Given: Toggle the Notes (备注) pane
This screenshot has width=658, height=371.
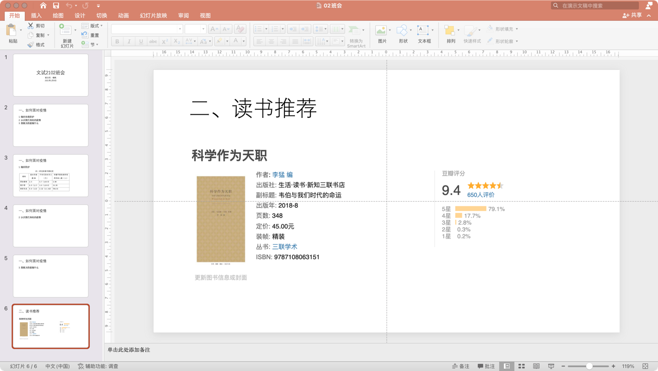Looking at the screenshot, I should pyautogui.click(x=460, y=366).
